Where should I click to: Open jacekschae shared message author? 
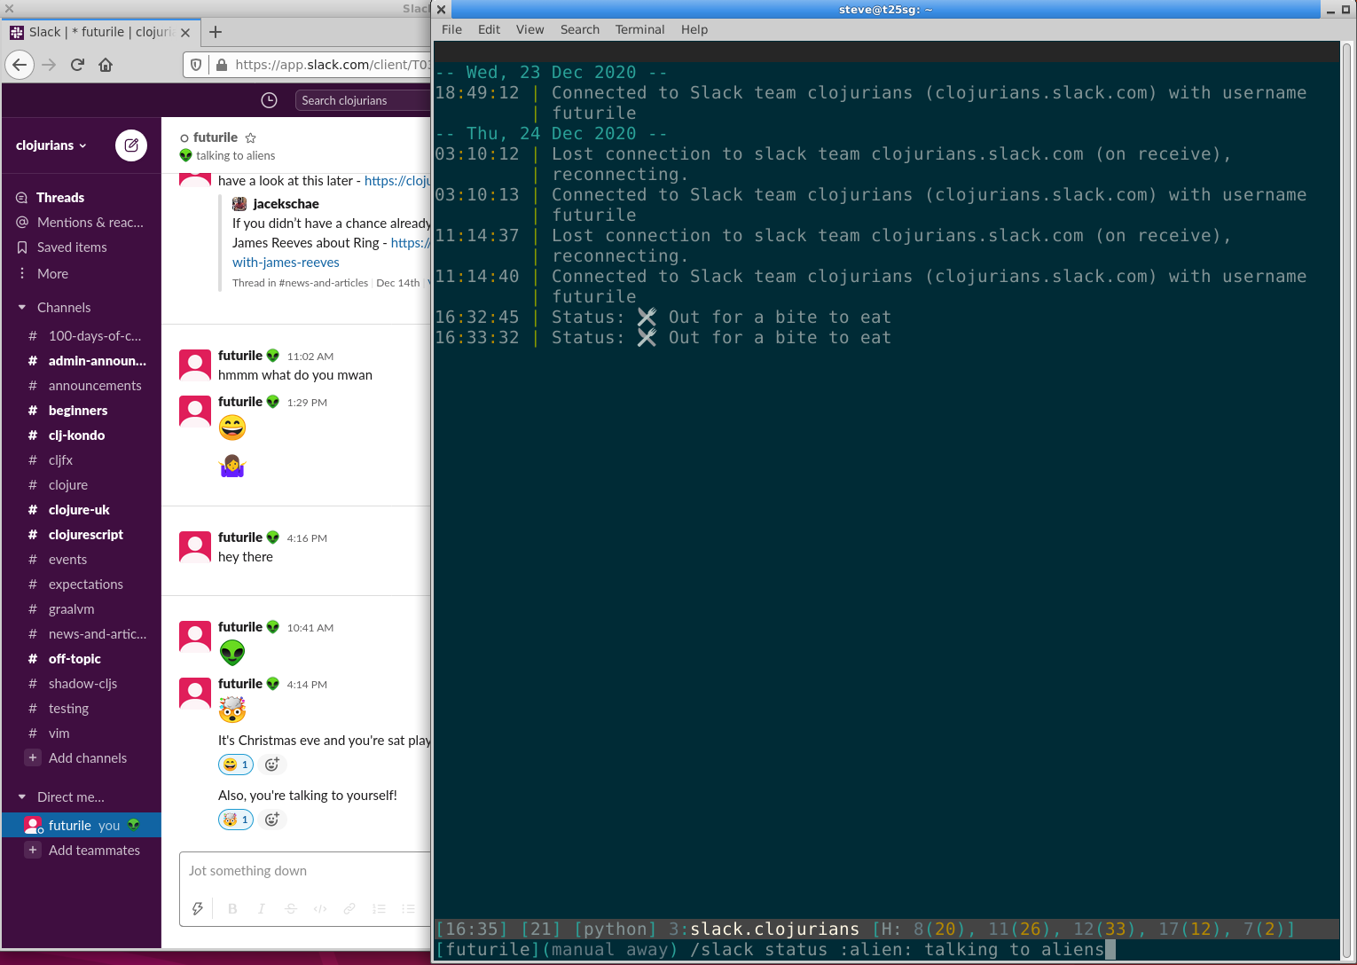286,204
